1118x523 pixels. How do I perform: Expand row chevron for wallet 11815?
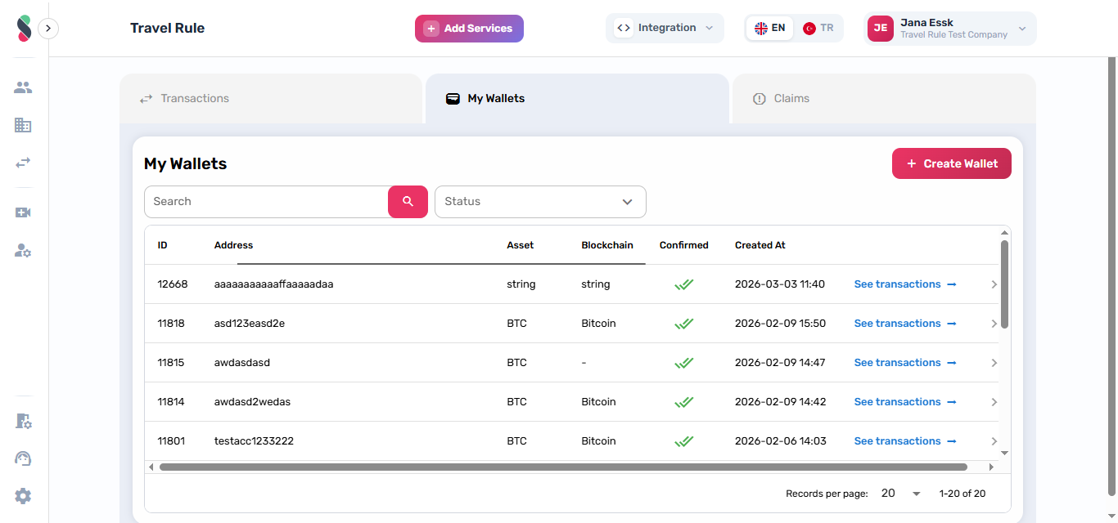tap(994, 363)
